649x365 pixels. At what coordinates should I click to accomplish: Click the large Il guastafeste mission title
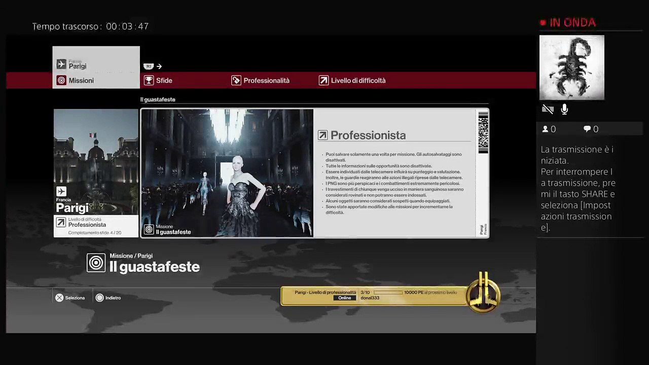click(x=155, y=267)
